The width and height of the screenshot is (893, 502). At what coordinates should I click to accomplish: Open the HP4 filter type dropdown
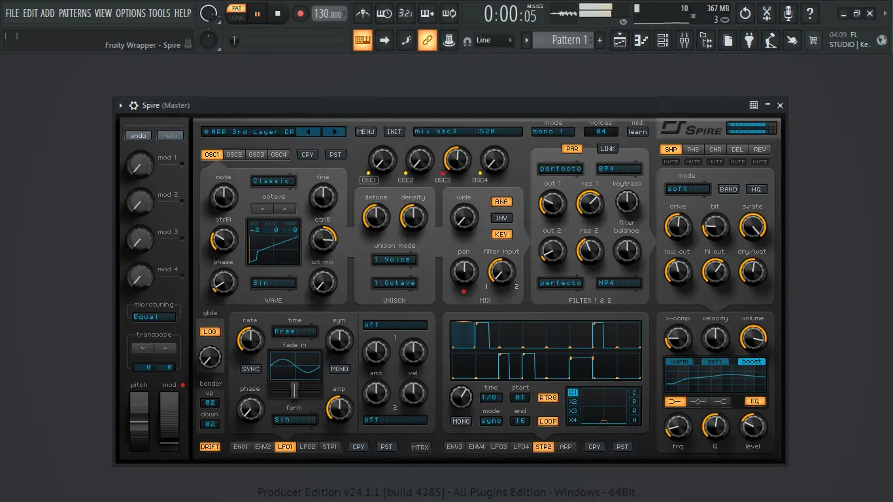coord(619,283)
